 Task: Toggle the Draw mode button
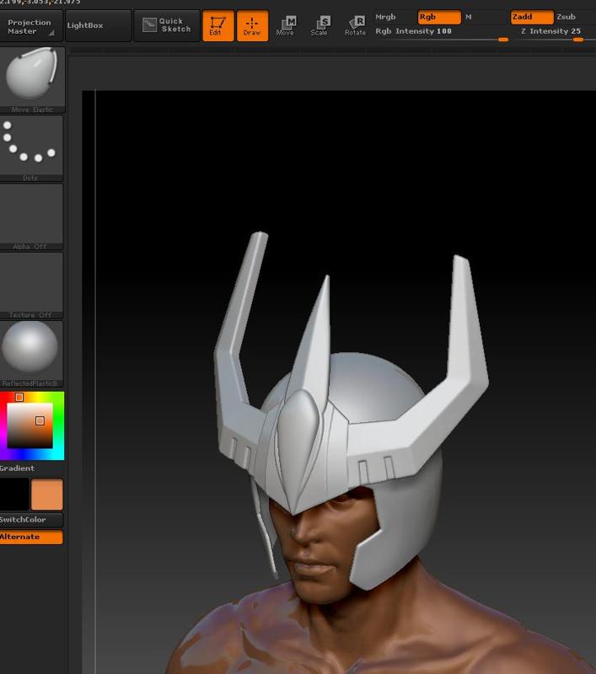pos(252,26)
